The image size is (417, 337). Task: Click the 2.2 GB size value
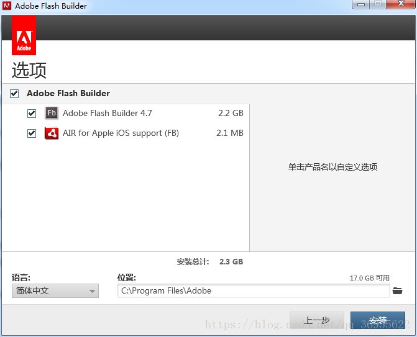(231, 113)
